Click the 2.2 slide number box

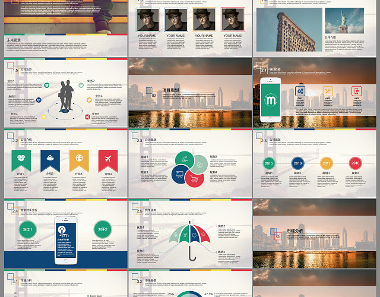[x=15, y=141]
